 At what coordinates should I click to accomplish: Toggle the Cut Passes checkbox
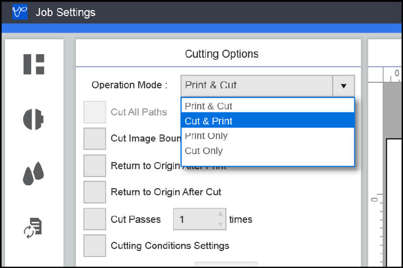[95, 219]
